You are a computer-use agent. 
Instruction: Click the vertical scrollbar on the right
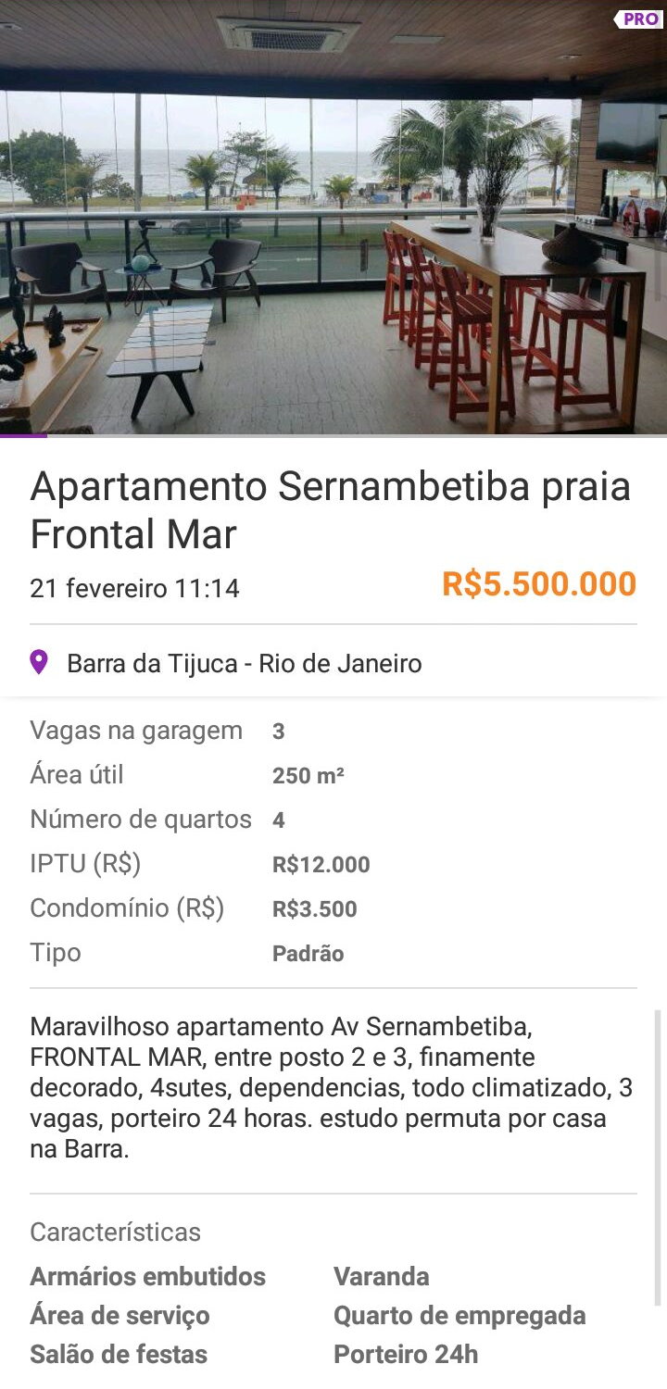659,1157
